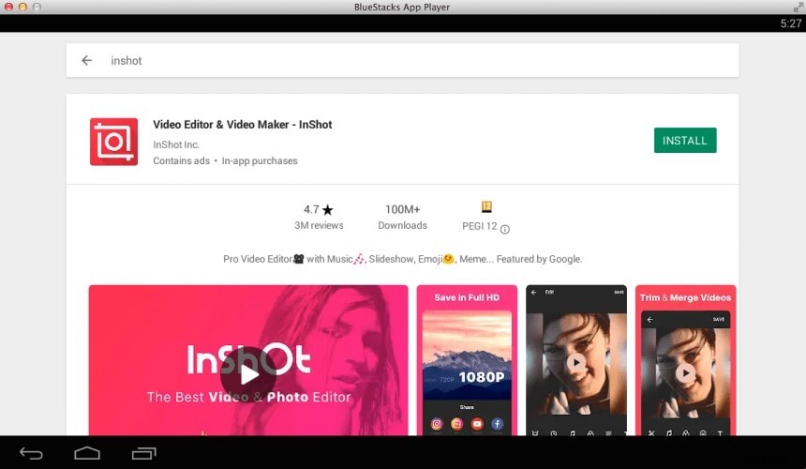Viewport: 806px width, 469px height.
Task: Click the Facebook share icon in screenshot
Action: [x=497, y=424]
